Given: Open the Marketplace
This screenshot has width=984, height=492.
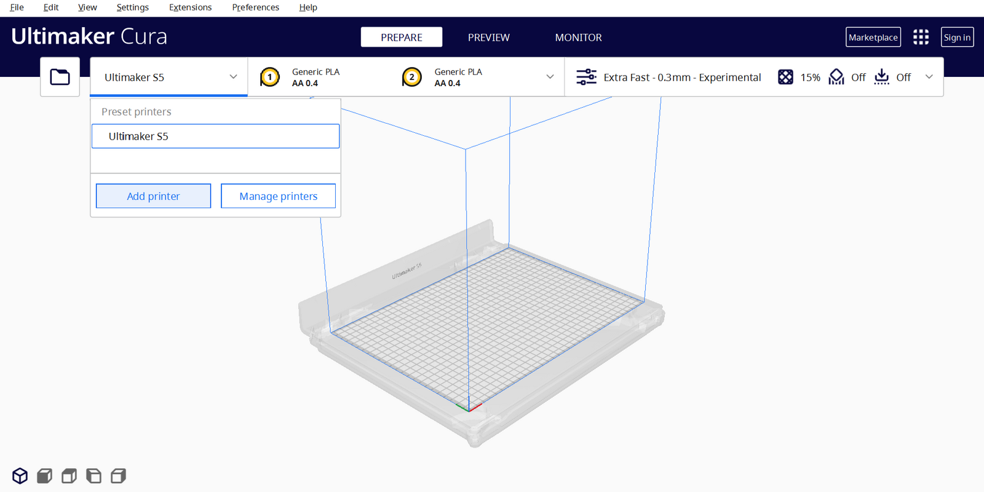Looking at the screenshot, I should tap(873, 37).
